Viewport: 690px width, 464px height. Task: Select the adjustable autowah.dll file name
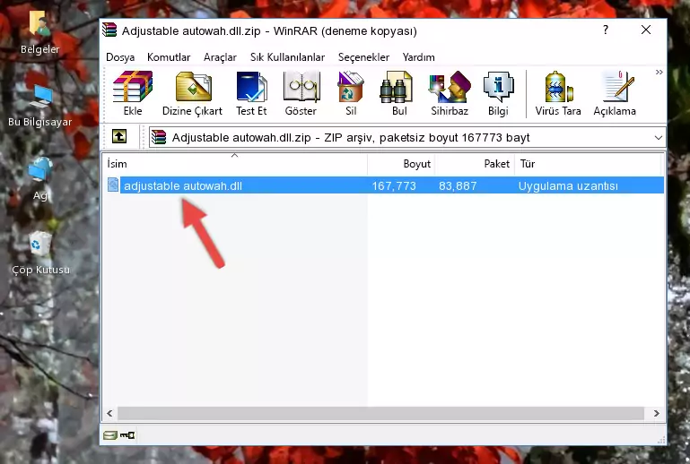point(183,185)
